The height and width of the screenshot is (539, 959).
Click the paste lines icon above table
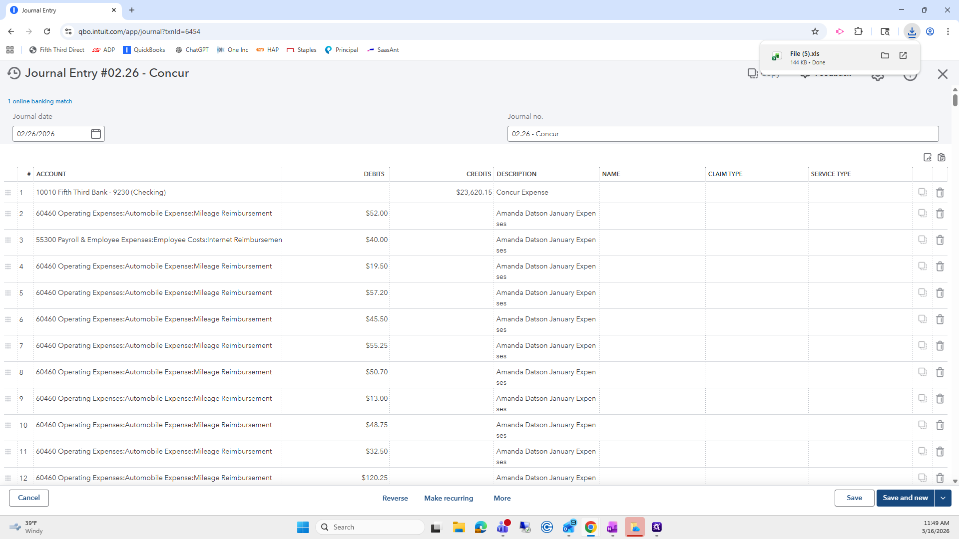(942, 158)
